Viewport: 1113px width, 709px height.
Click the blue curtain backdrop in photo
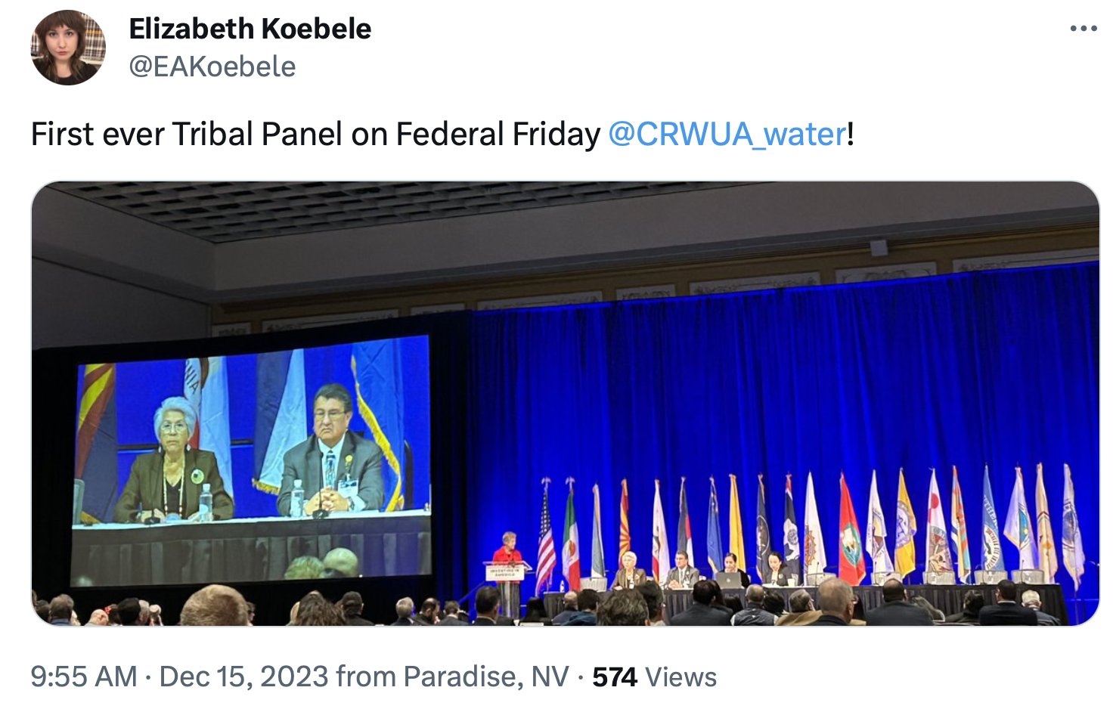[x=756, y=378]
